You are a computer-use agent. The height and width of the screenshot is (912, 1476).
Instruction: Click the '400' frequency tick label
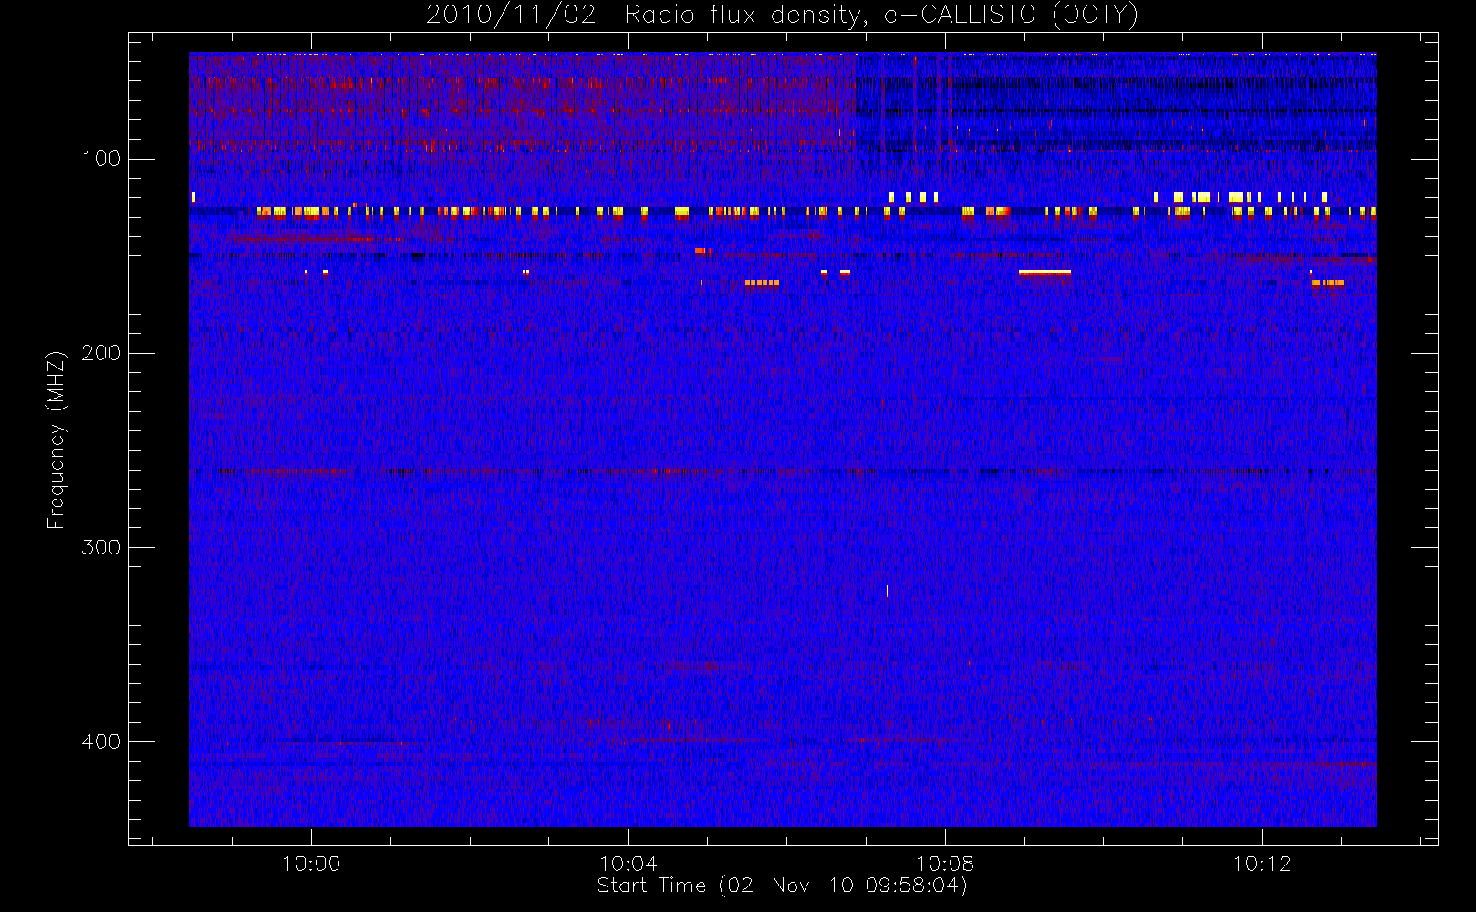101,741
